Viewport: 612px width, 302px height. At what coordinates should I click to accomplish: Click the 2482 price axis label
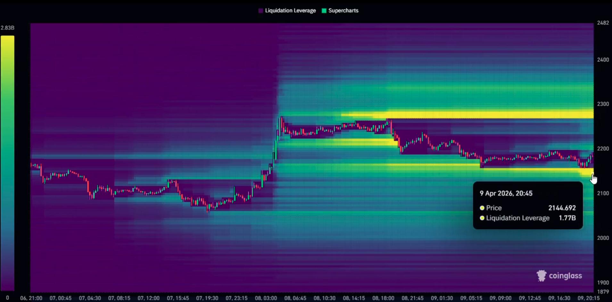tap(603, 23)
